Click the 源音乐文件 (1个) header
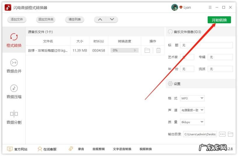The image size is (238, 156). point(40,32)
